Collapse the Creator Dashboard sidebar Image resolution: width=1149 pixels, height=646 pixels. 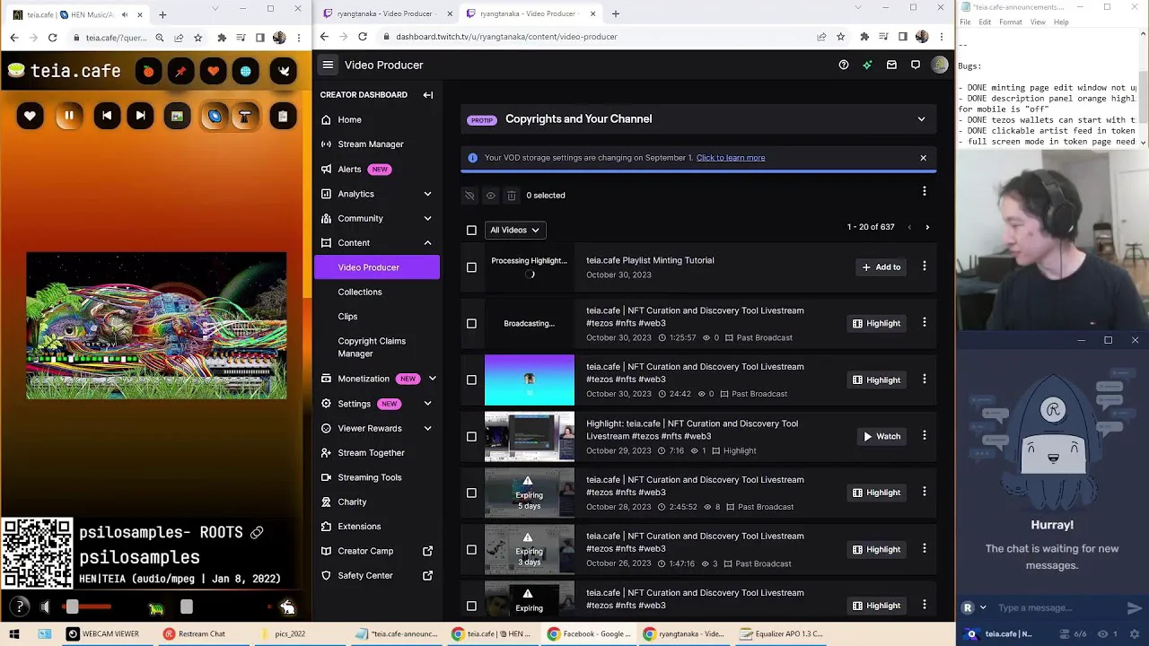(428, 94)
